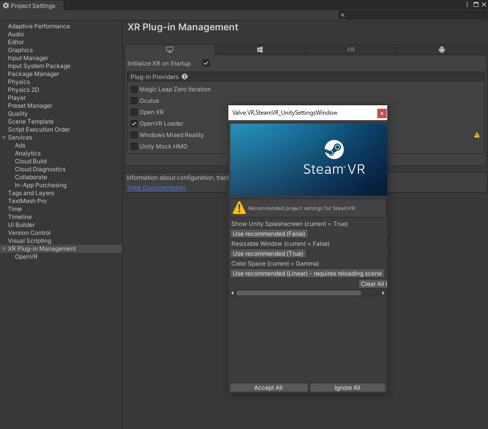Click the Plug-in Providers help icon
This screenshot has height=429, width=488.
click(185, 77)
